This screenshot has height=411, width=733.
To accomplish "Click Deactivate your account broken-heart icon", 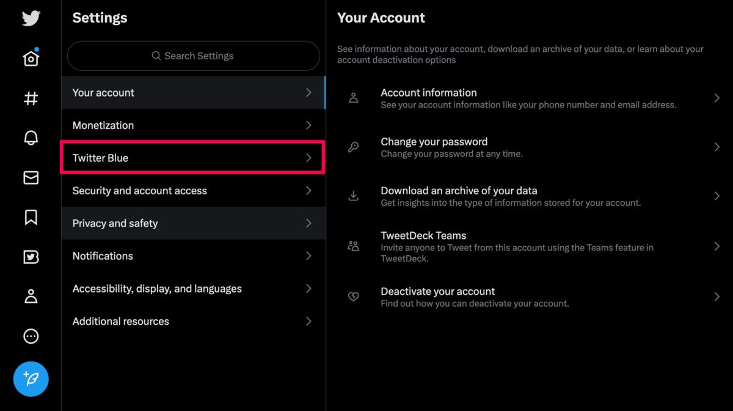I will tap(353, 297).
